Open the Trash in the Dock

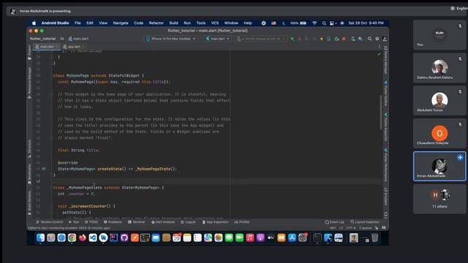[374, 237]
